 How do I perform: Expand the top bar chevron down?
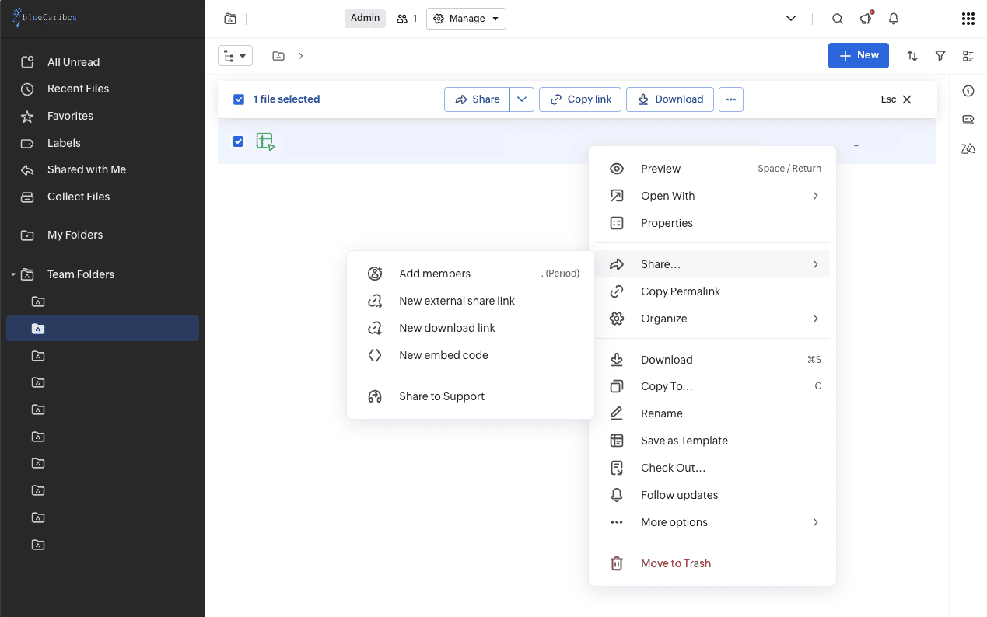pyautogui.click(x=791, y=19)
